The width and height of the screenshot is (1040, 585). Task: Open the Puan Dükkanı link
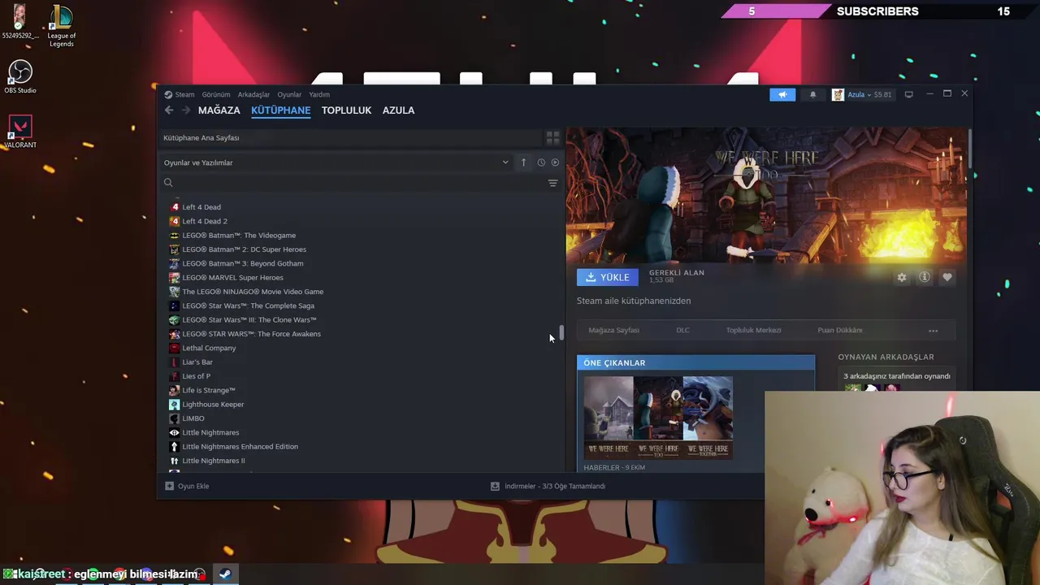tap(839, 331)
